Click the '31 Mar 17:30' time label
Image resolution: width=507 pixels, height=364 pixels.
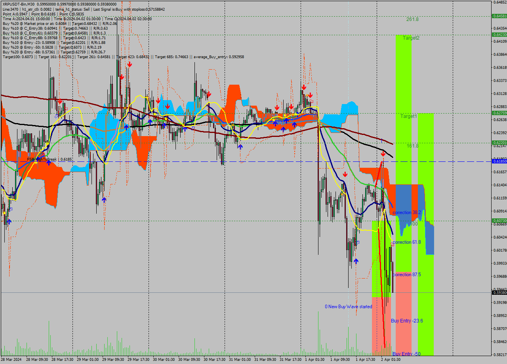290,360
